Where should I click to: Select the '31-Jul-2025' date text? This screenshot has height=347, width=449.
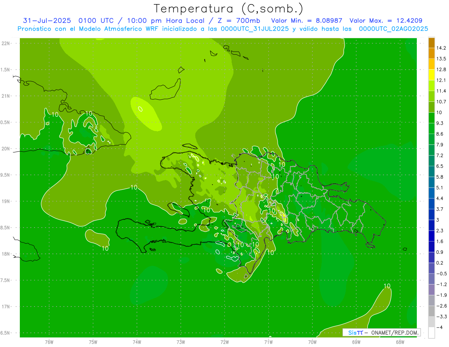47,21
